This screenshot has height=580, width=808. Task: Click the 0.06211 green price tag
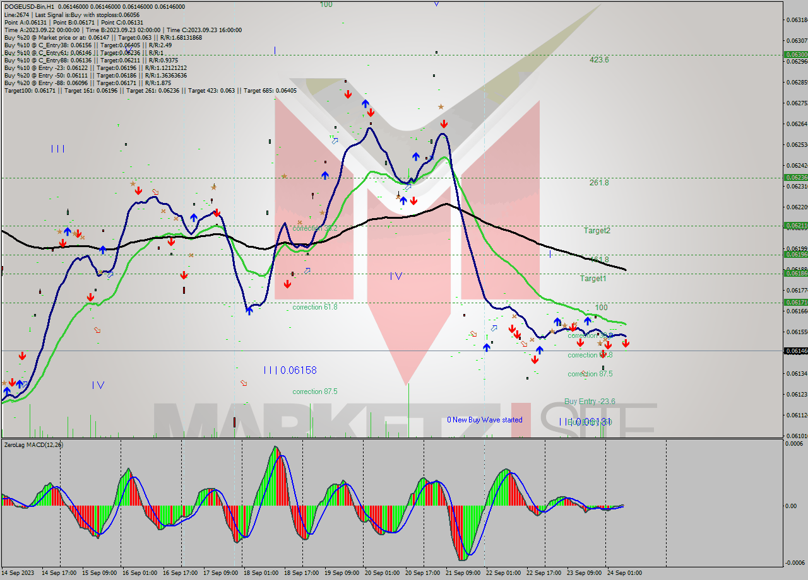pyautogui.click(x=795, y=225)
